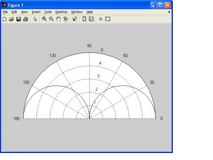Open the File menu
The height and width of the screenshot is (160, 213).
point(5,12)
